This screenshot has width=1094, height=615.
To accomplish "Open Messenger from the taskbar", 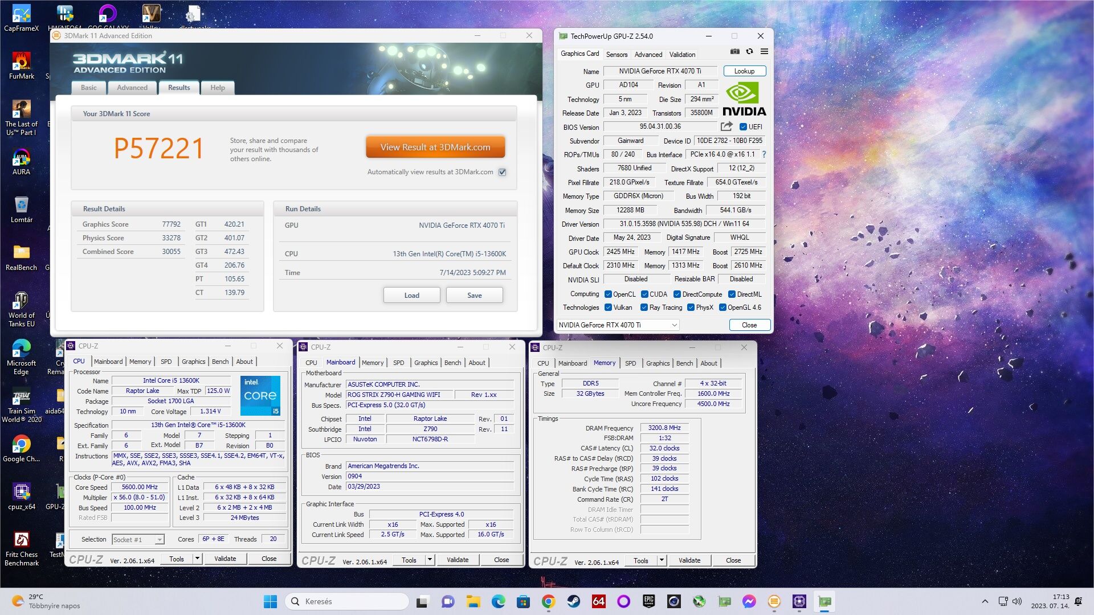I will point(749,601).
